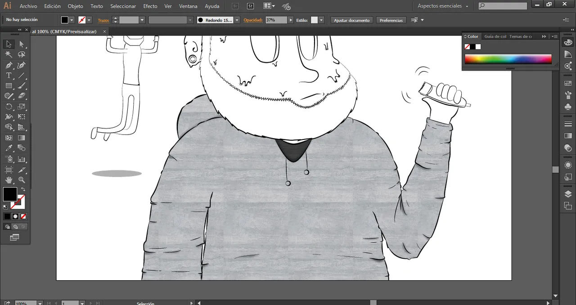The width and height of the screenshot is (576, 305).
Task: Open the Efecto menu
Action: click(150, 6)
